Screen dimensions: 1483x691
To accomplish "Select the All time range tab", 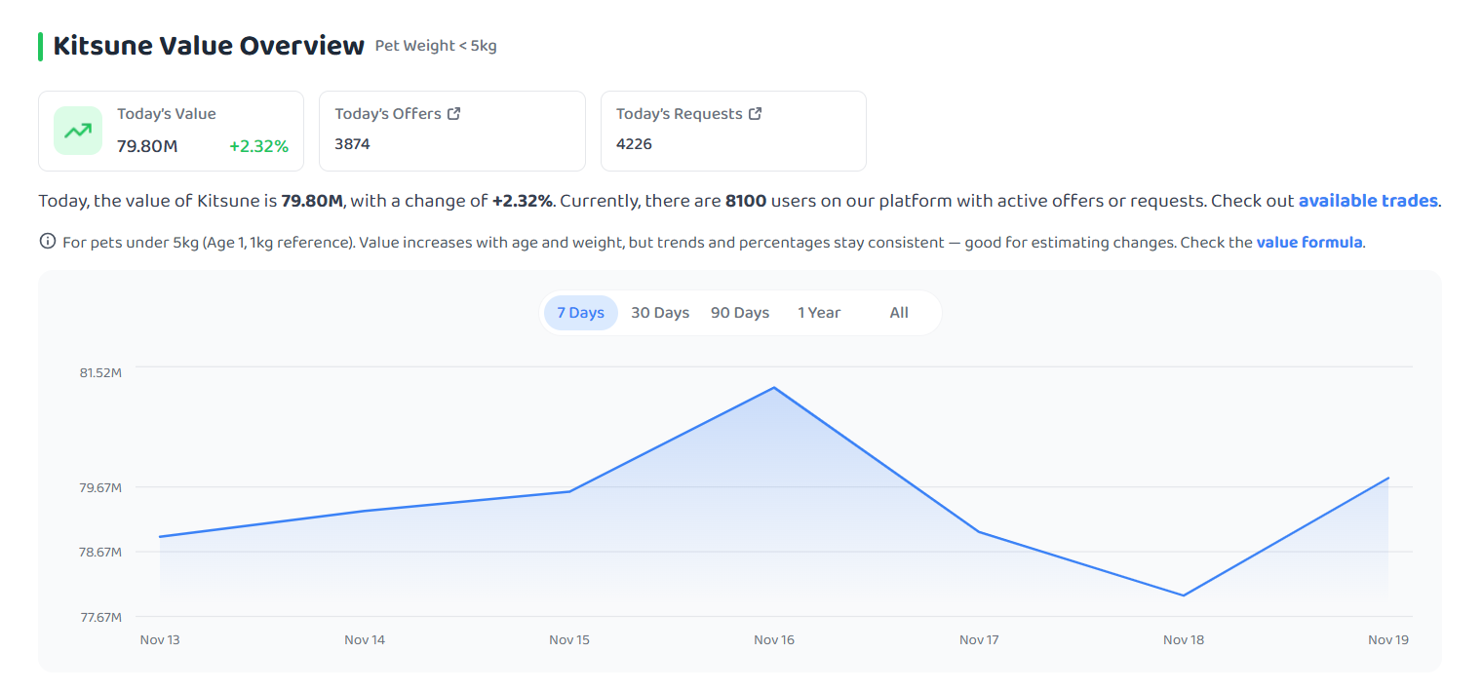I will (899, 313).
